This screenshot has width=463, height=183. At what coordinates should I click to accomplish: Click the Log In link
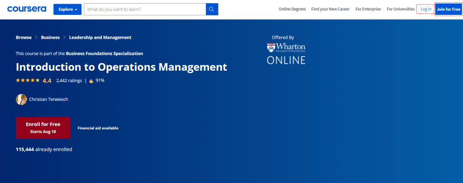click(x=426, y=9)
